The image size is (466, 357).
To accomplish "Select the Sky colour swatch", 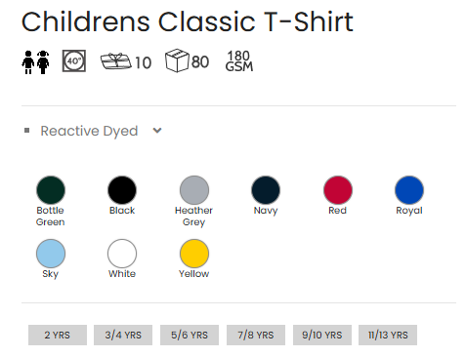I will click(51, 254).
